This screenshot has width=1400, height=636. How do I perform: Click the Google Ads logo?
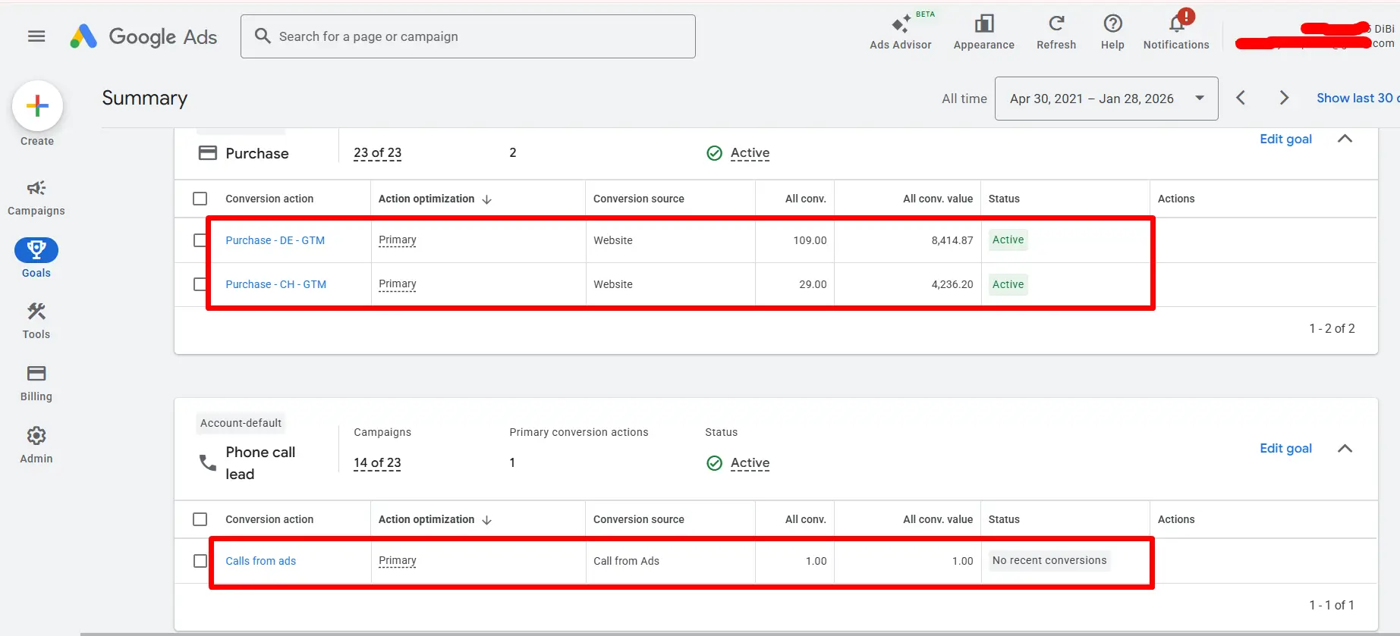tap(143, 36)
